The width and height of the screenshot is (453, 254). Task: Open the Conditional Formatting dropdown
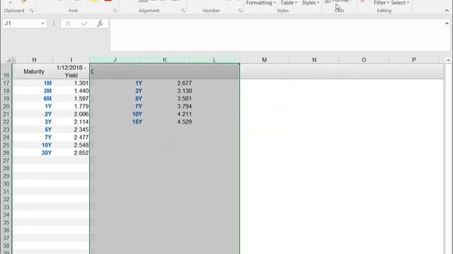(x=260, y=3)
